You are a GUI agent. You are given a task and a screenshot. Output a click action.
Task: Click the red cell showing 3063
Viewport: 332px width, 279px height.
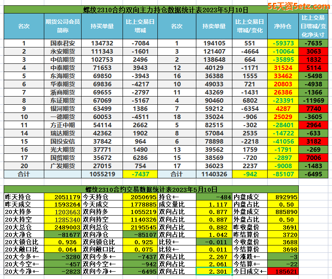[x=314, y=52]
